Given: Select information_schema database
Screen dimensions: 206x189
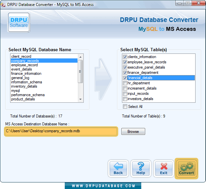Looking at the screenshot, I should click(44, 82).
